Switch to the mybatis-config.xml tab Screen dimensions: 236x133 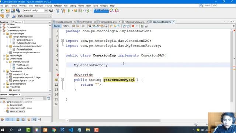point(64,22)
